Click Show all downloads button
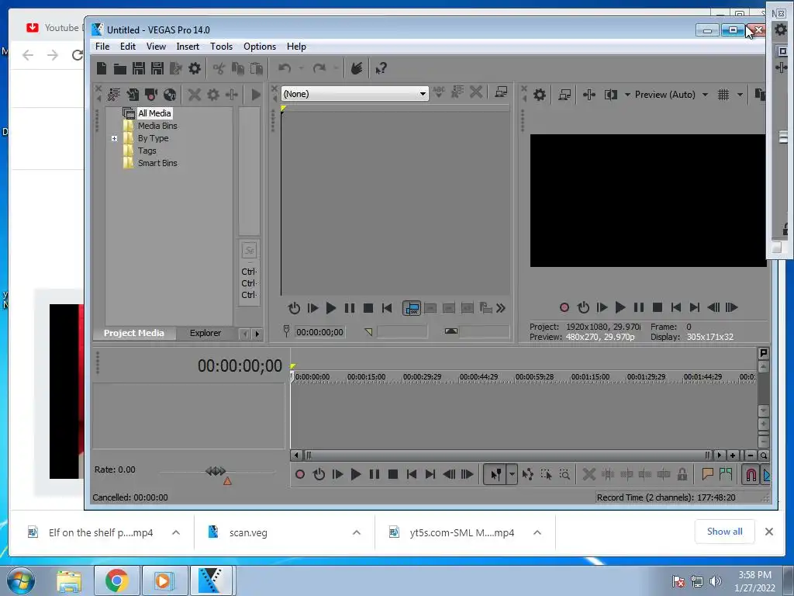Screen dimensions: 794x596 [725, 532]
